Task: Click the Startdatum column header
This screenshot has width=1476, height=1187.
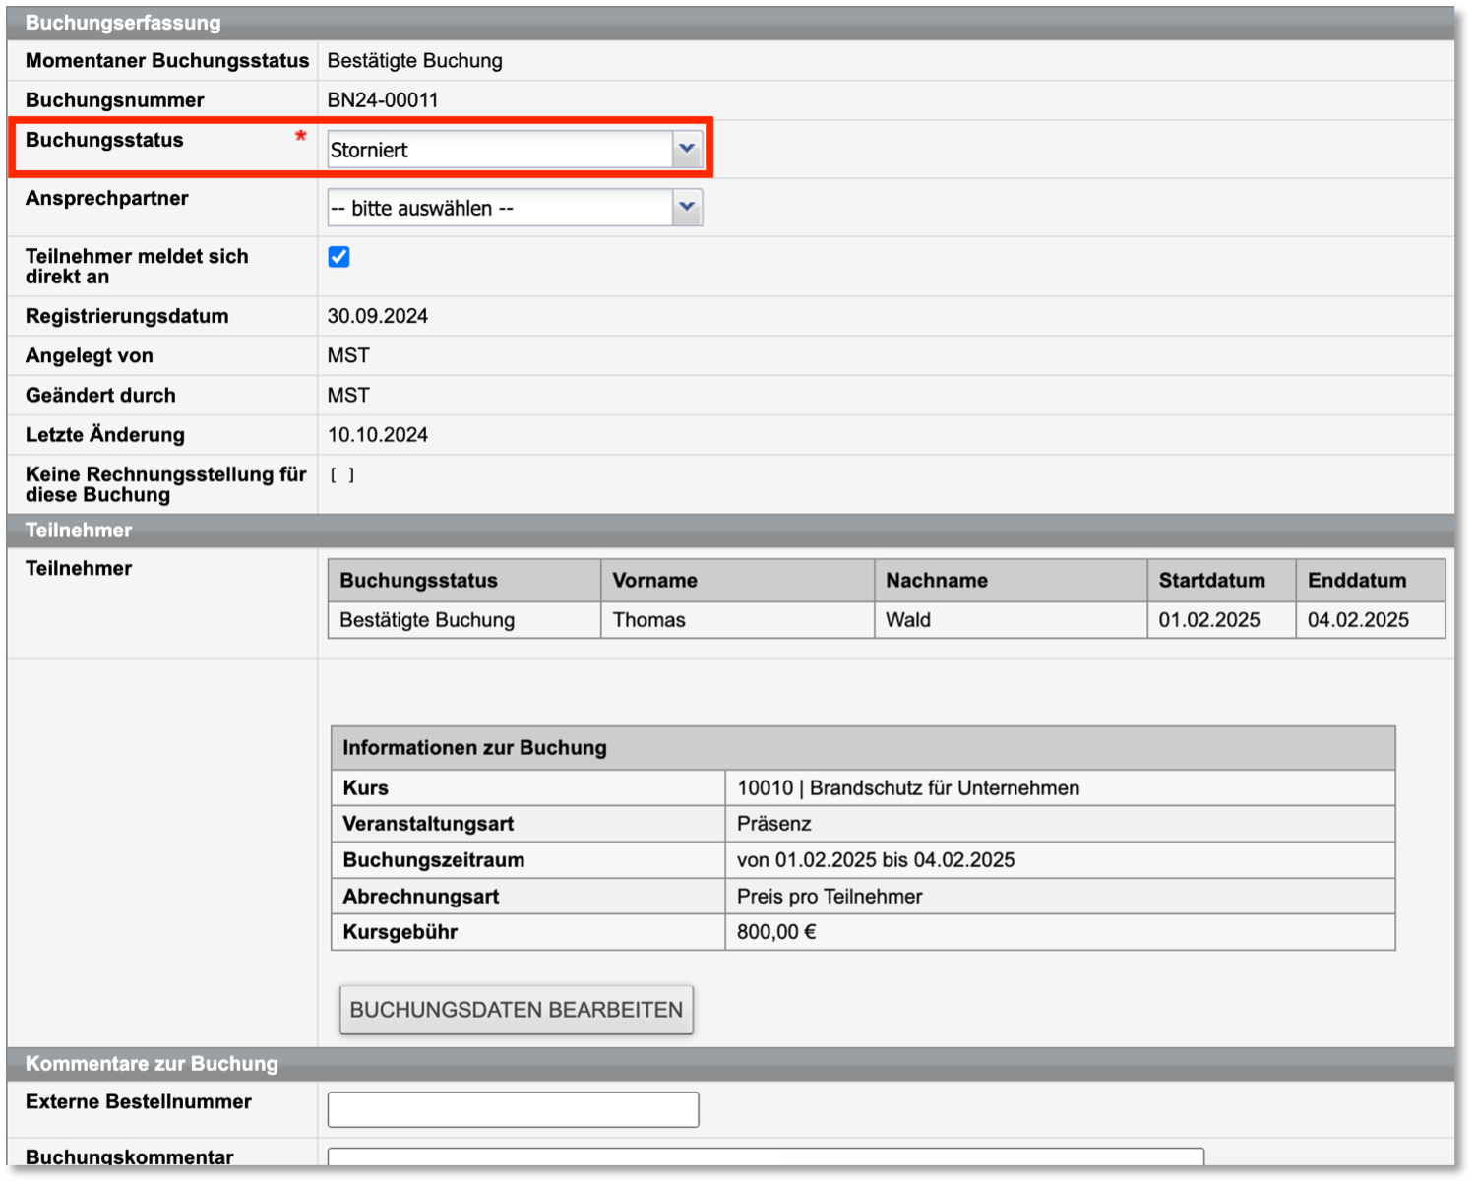Action: pyautogui.click(x=1211, y=581)
